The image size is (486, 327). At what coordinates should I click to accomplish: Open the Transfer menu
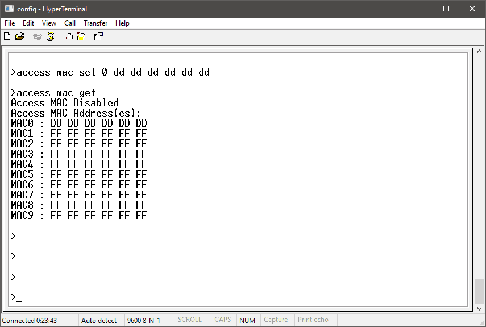coord(95,23)
